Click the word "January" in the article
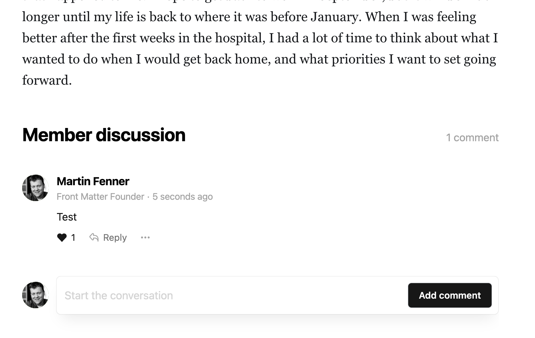This screenshot has height=338, width=535. [335, 17]
